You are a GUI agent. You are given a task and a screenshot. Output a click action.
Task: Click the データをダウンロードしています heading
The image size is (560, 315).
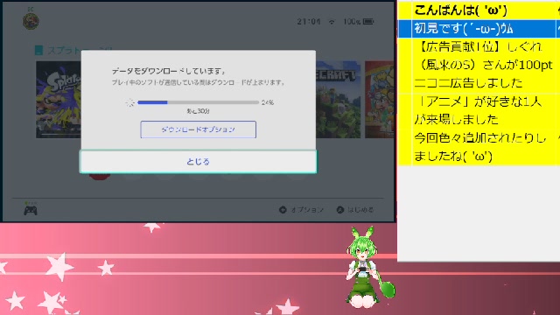[x=168, y=72]
